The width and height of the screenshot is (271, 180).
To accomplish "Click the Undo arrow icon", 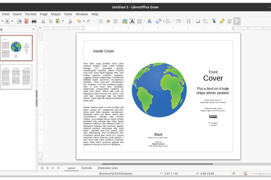I will tap(78, 21).
